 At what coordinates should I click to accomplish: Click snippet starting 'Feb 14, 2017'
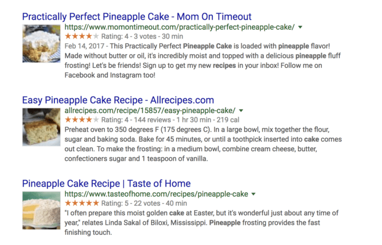pyautogui.click(x=202, y=61)
